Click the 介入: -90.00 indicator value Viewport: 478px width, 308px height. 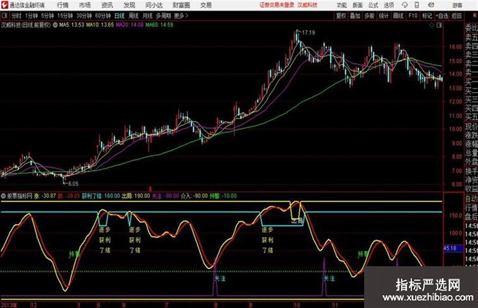point(194,196)
